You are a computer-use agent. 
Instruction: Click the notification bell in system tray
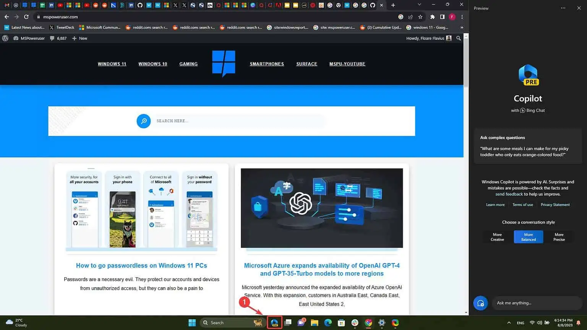pyautogui.click(x=578, y=323)
